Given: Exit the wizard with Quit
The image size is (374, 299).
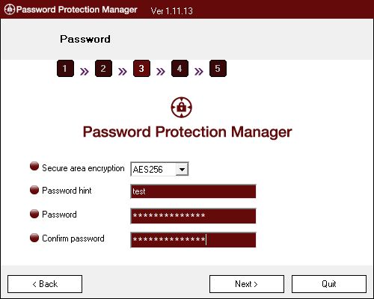Looking at the screenshot, I should click(329, 284).
